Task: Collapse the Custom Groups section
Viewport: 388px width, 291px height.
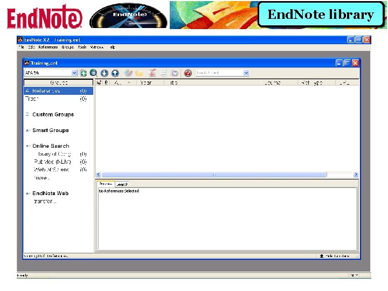Action: [27, 114]
